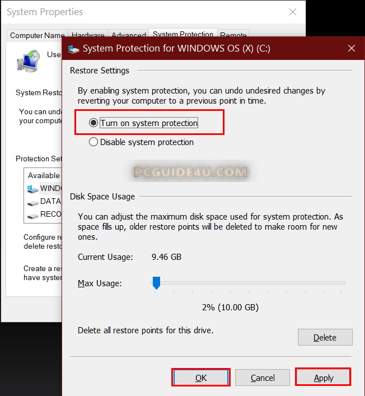
Task: Close the System Protection for WINDOWS OS dialog
Action: (x=352, y=48)
